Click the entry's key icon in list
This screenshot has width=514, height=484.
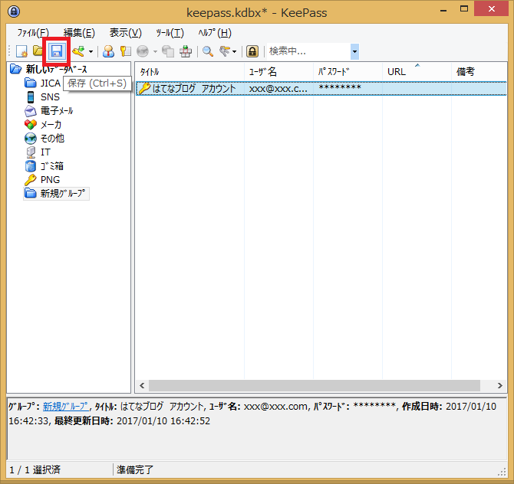point(144,88)
